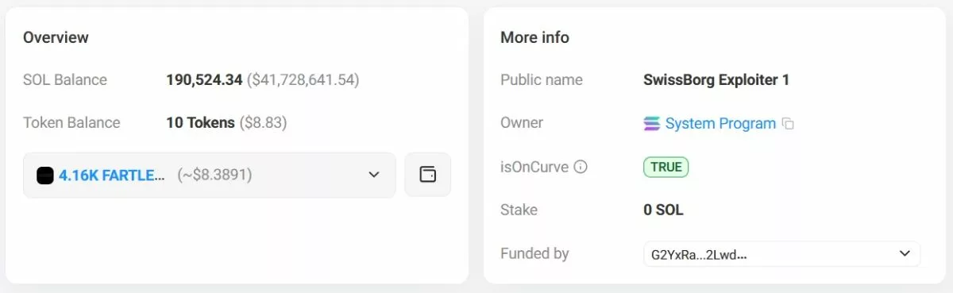Click the 0 SOL stake value
Screen dimensions: 953x293
pos(663,210)
